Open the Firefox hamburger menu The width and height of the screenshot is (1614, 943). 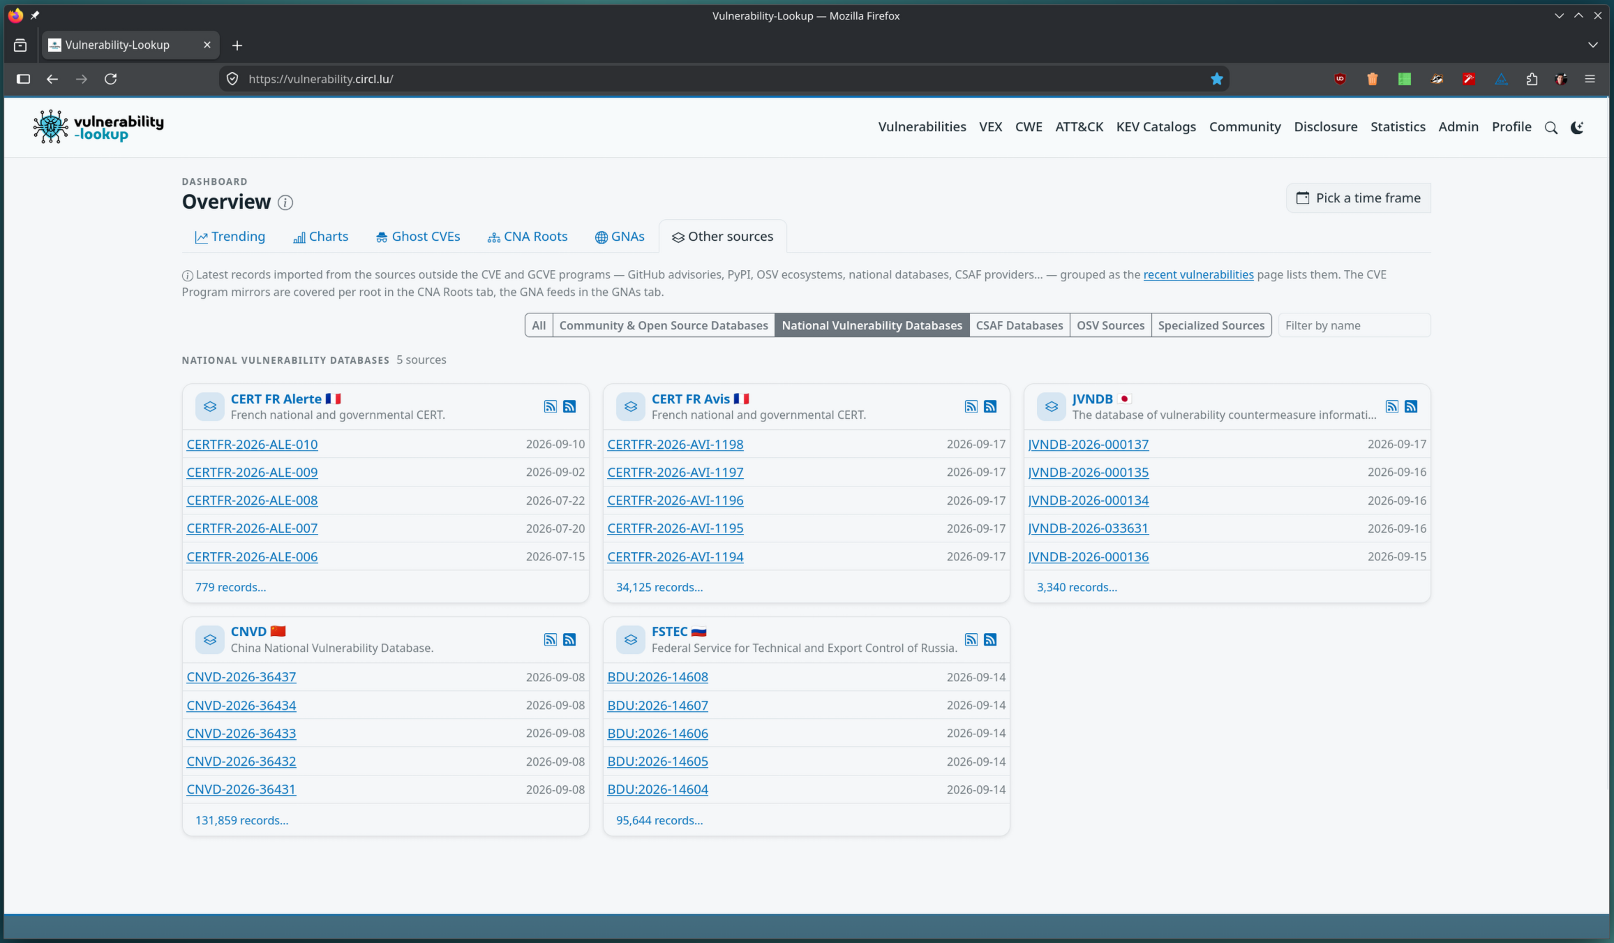point(1590,79)
